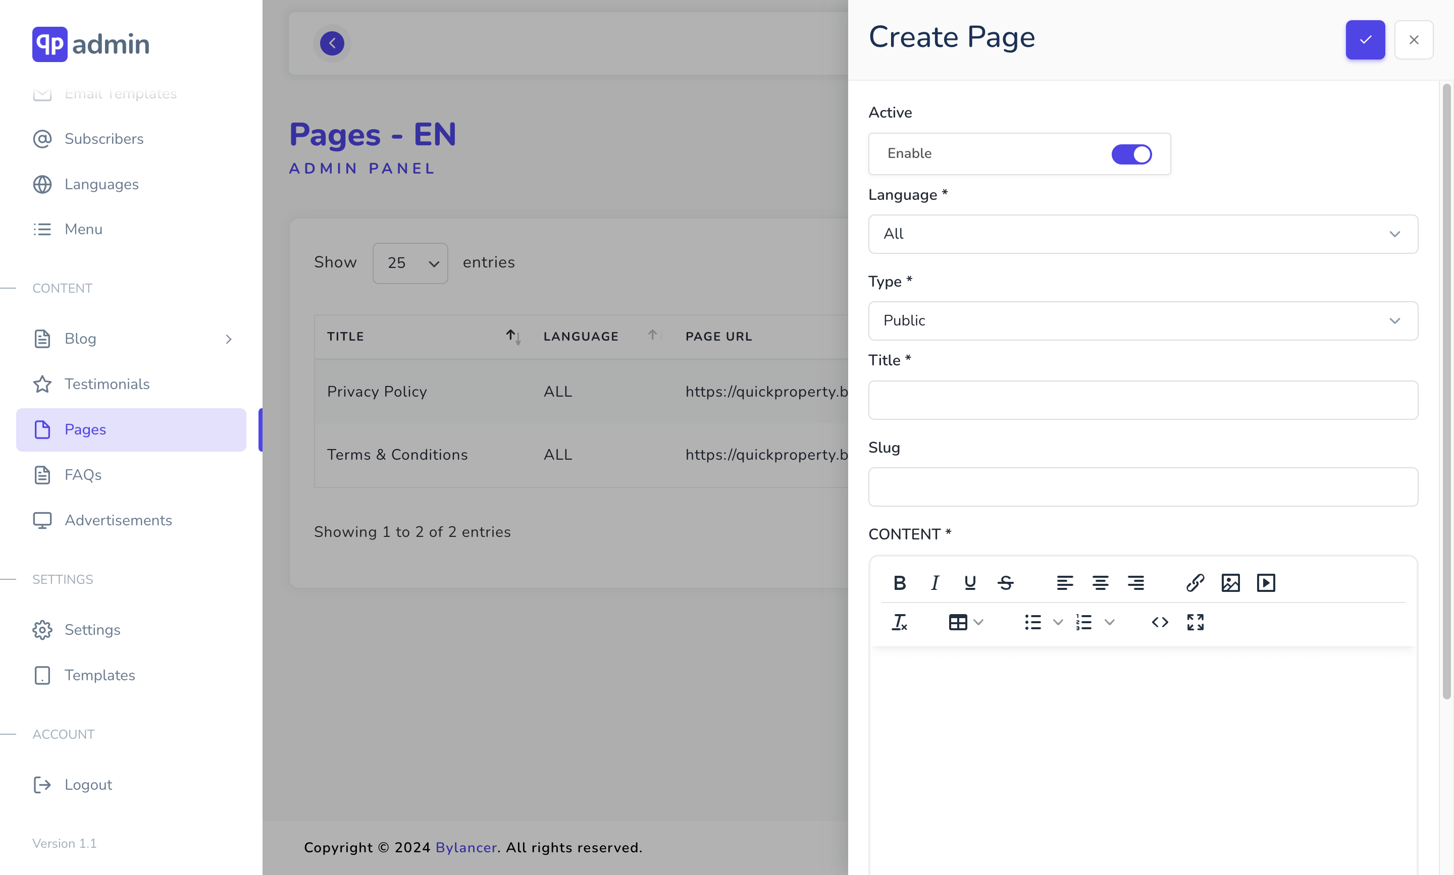Insert a video in content editor
1454x875 pixels.
point(1266,582)
